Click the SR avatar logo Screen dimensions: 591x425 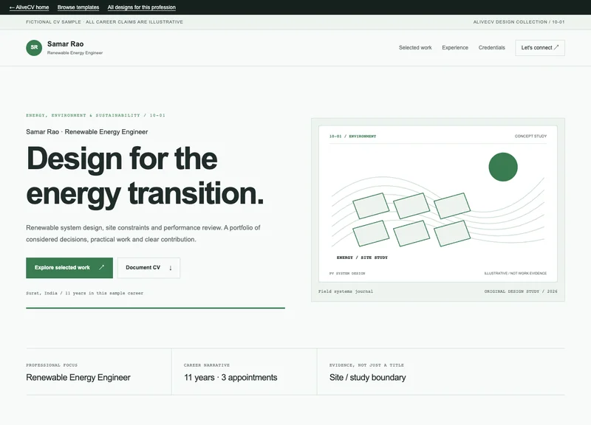point(34,48)
